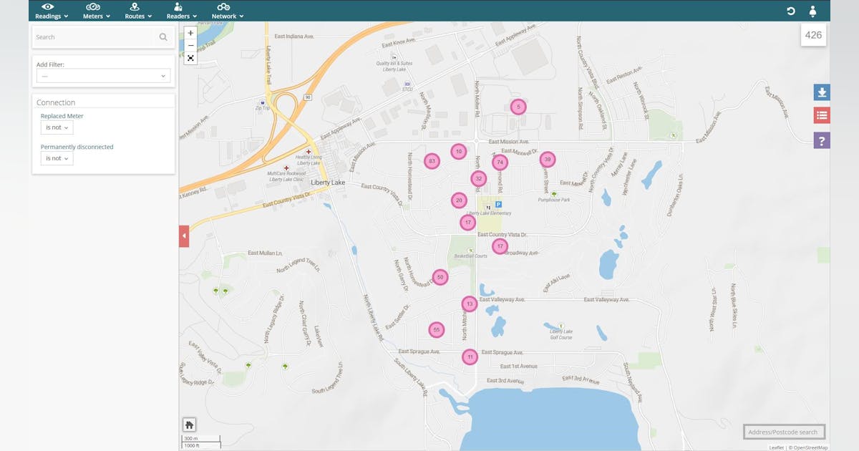Click the 426 count box at top right
859x451 pixels.
(813, 34)
